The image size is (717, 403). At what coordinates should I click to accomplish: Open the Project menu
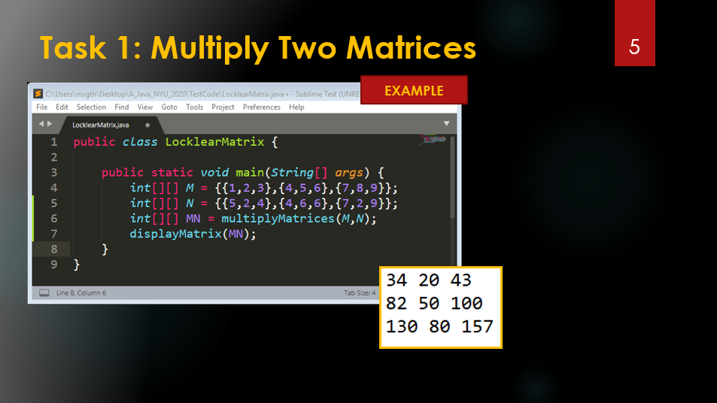click(x=223, y=107)
